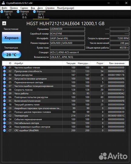The image size is (131, 164).
Task: Click status orb for Время раскрутки row
Action: [x=5, y=75]
